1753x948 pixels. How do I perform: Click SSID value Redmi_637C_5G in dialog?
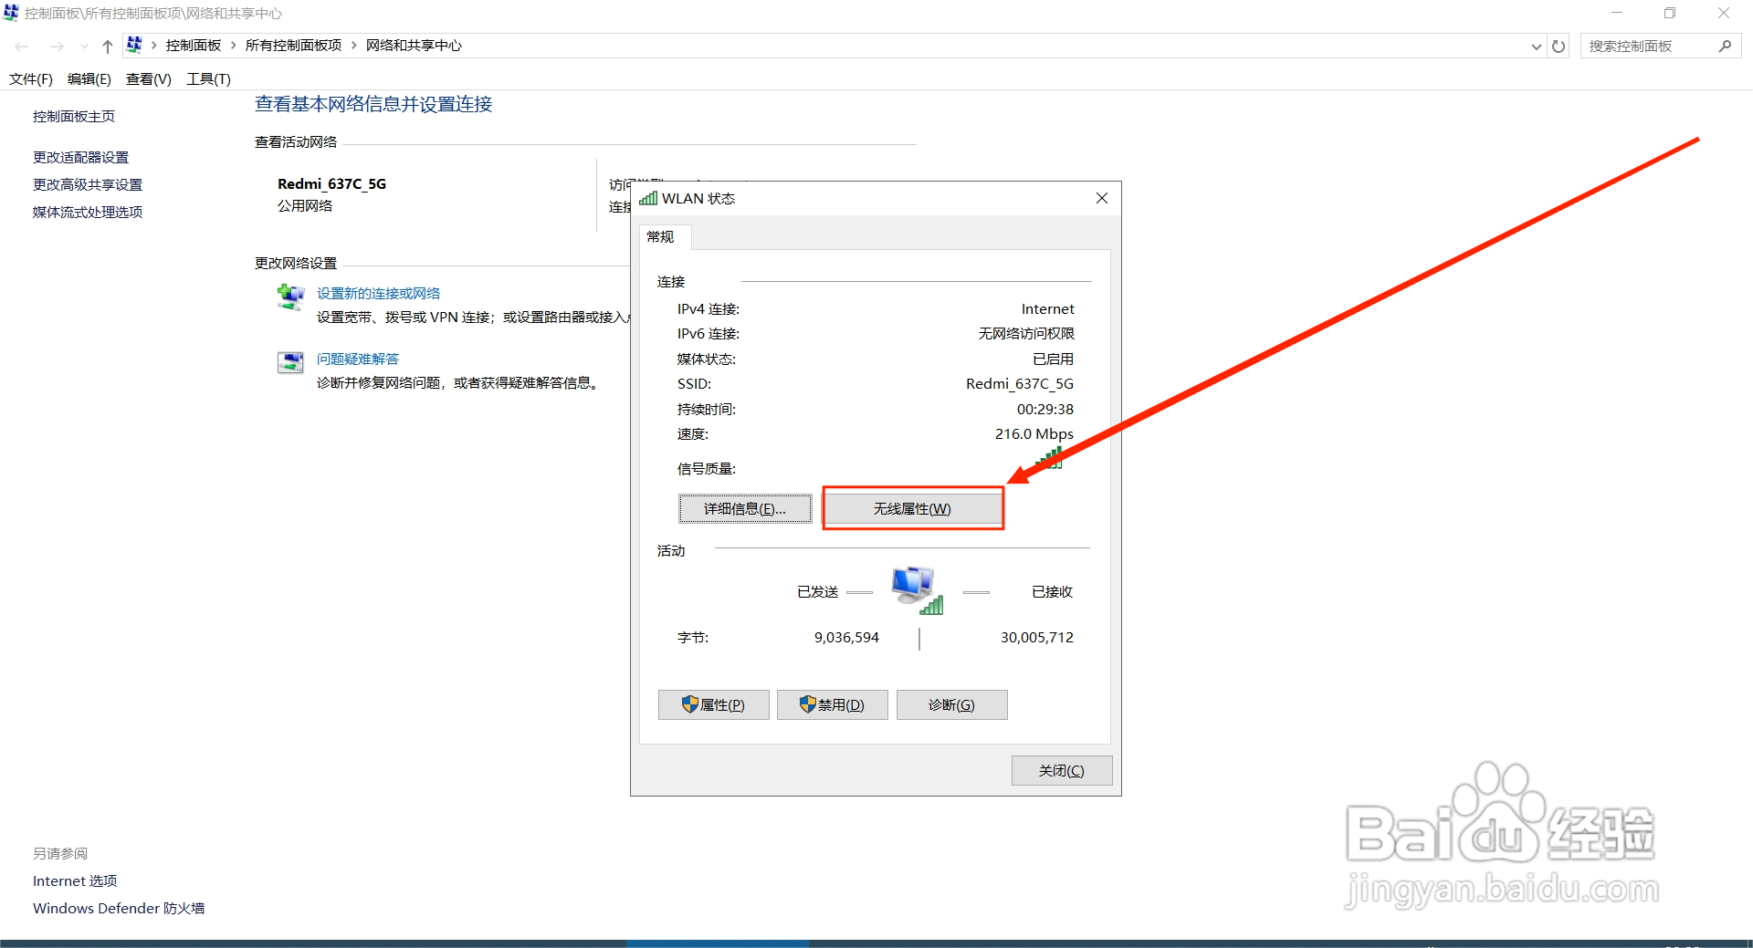(x=1020, y=384)
